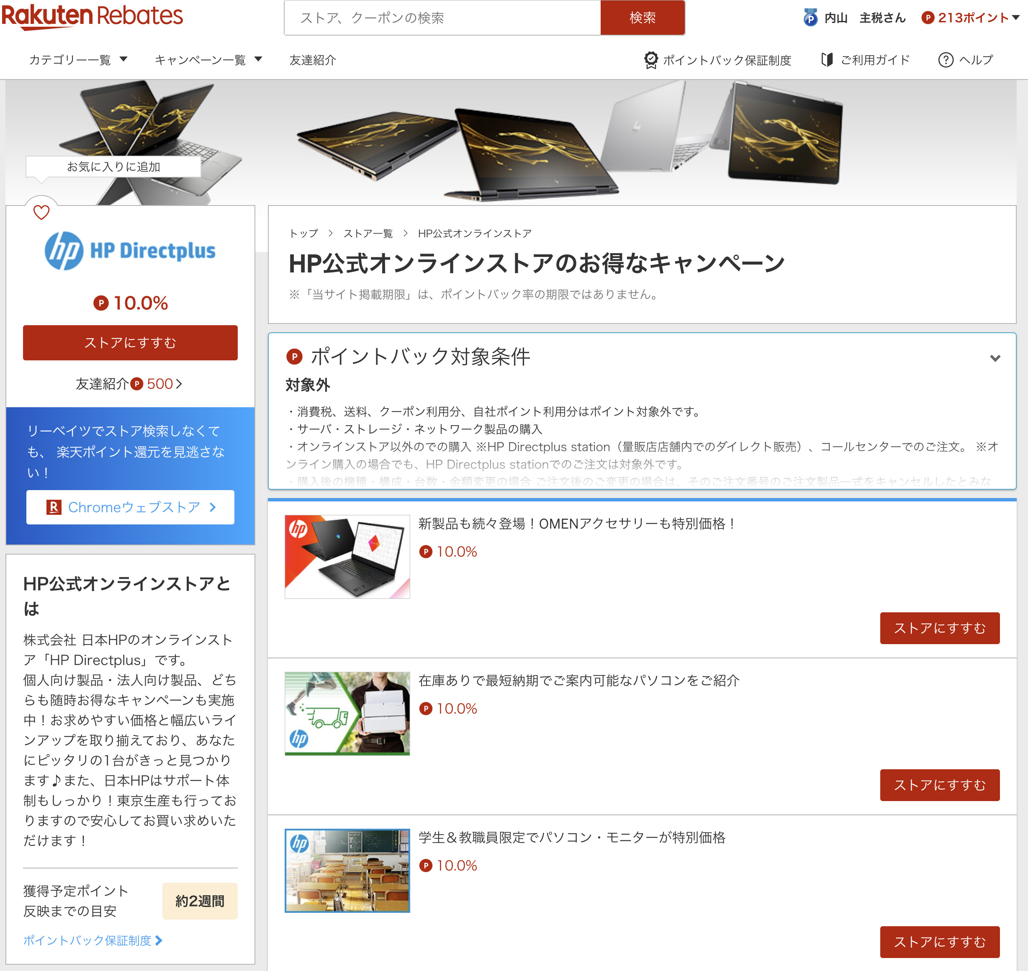Open the Chromeウェブストア button
Viewport: 1028px width, 971px height.
(x=131, y=507)
